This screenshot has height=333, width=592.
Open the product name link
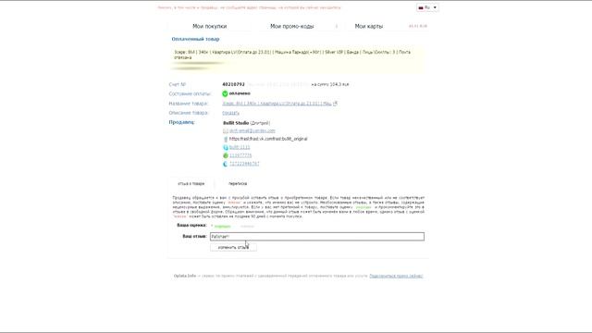[x=277, y=104]
